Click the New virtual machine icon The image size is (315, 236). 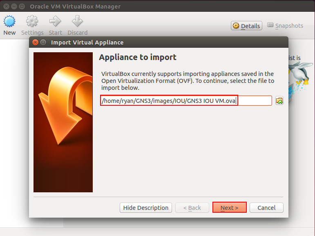click(9, 22)
